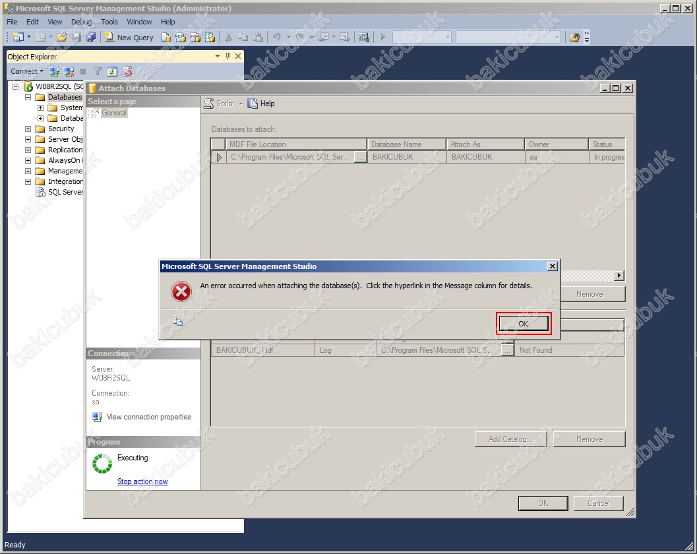Viewport: 697px width, 554px height.
Task: Click the Save floppy disk toolbar icon
Action: coord(76,38)
